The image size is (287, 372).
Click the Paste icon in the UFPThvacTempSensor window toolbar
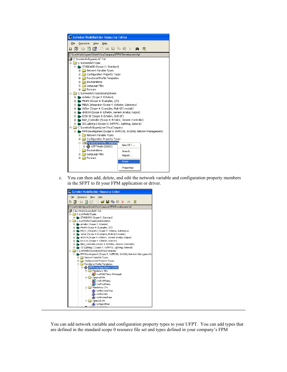click(118, 202)
